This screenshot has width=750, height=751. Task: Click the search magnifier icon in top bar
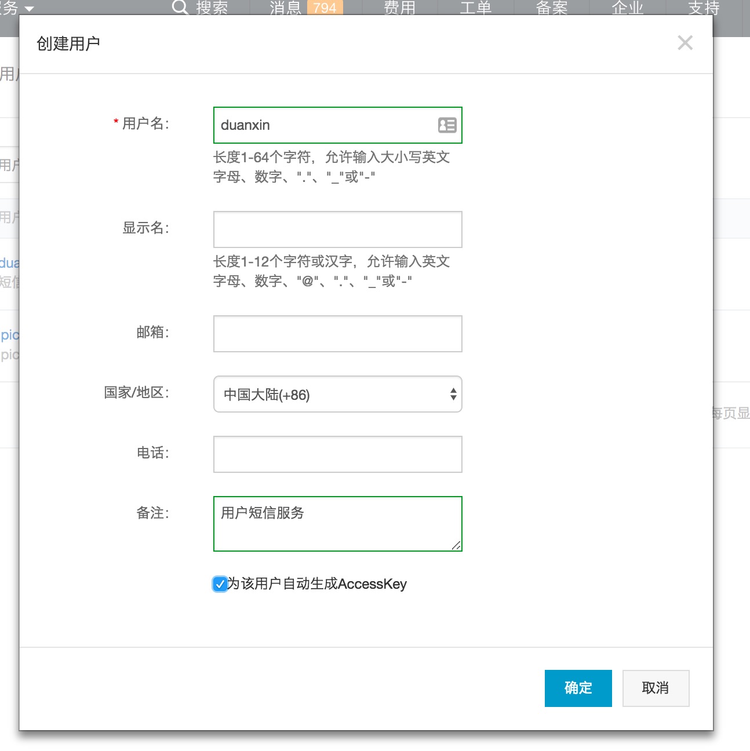(x=180, y=8)
